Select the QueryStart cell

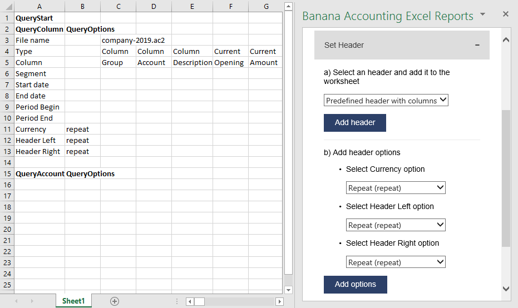40,18
